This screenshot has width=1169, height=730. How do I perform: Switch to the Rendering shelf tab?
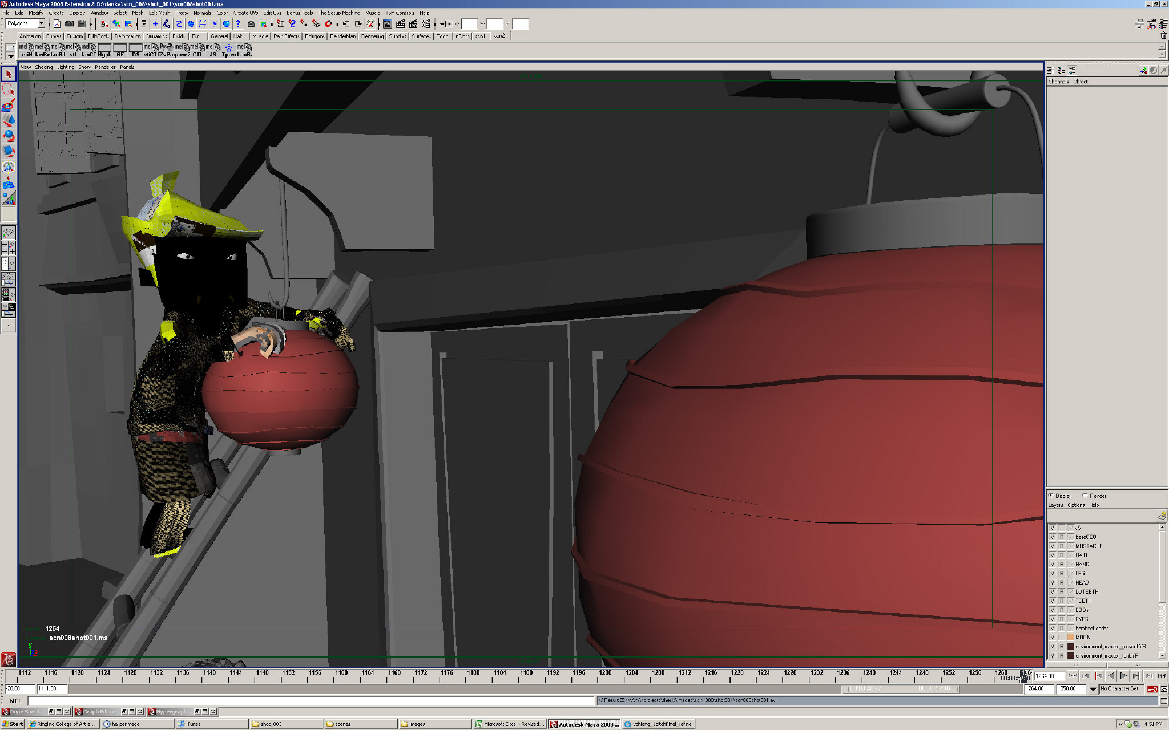[x=373, y=36]
